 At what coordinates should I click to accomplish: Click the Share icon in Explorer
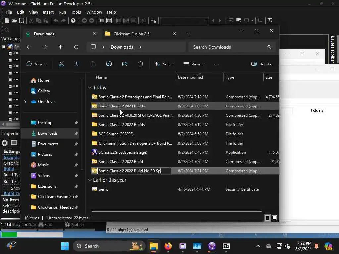125,64
